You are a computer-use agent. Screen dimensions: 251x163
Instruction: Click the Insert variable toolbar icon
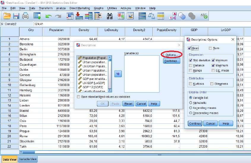(x=130, y=16)
